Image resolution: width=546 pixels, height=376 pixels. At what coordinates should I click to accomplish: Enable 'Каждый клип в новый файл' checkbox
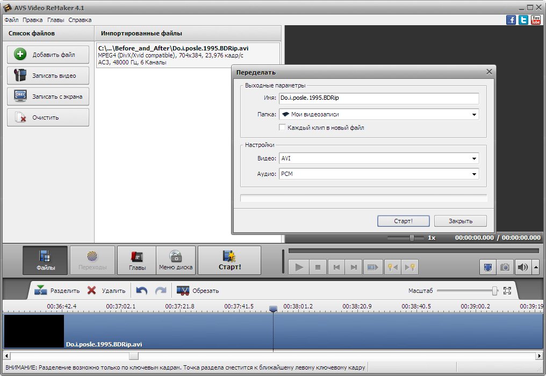coord(282,128)
